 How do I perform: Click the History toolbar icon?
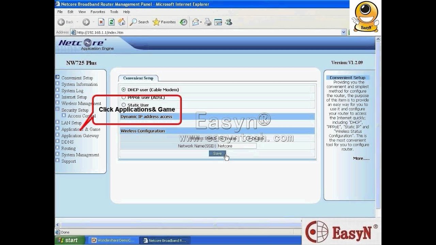pos(184,22)
